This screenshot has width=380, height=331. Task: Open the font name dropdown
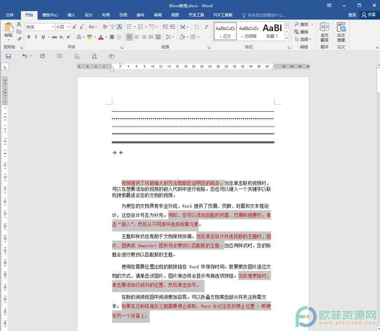pos(53,27)
